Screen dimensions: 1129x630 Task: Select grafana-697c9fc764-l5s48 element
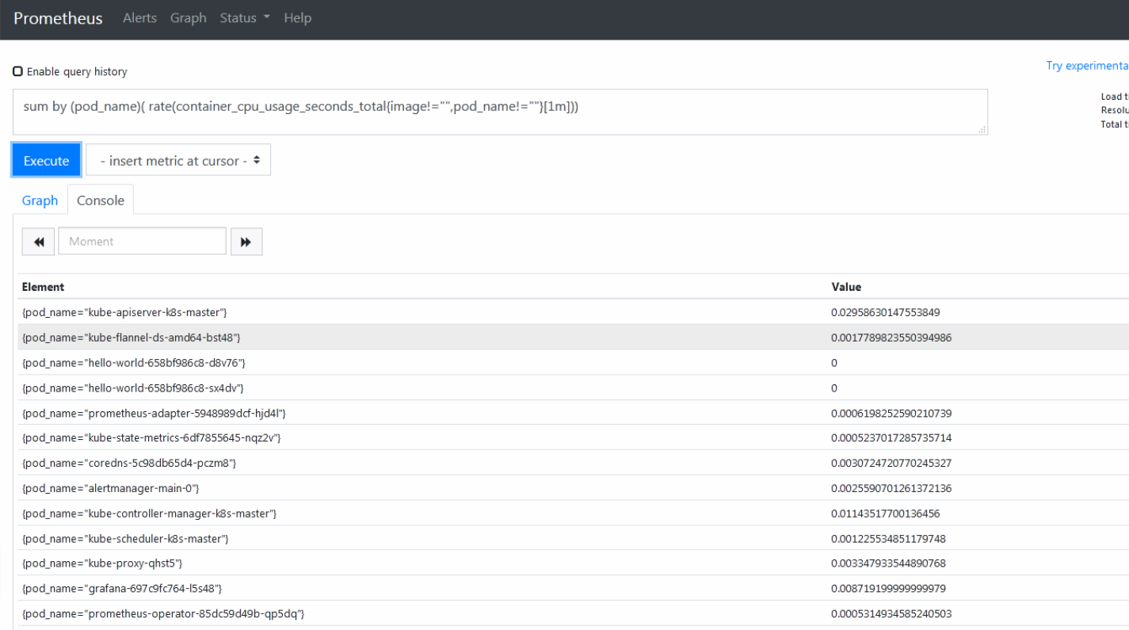pyautogui.click(x=122, y=589)
